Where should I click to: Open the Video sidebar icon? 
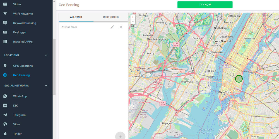pos(5,4)
